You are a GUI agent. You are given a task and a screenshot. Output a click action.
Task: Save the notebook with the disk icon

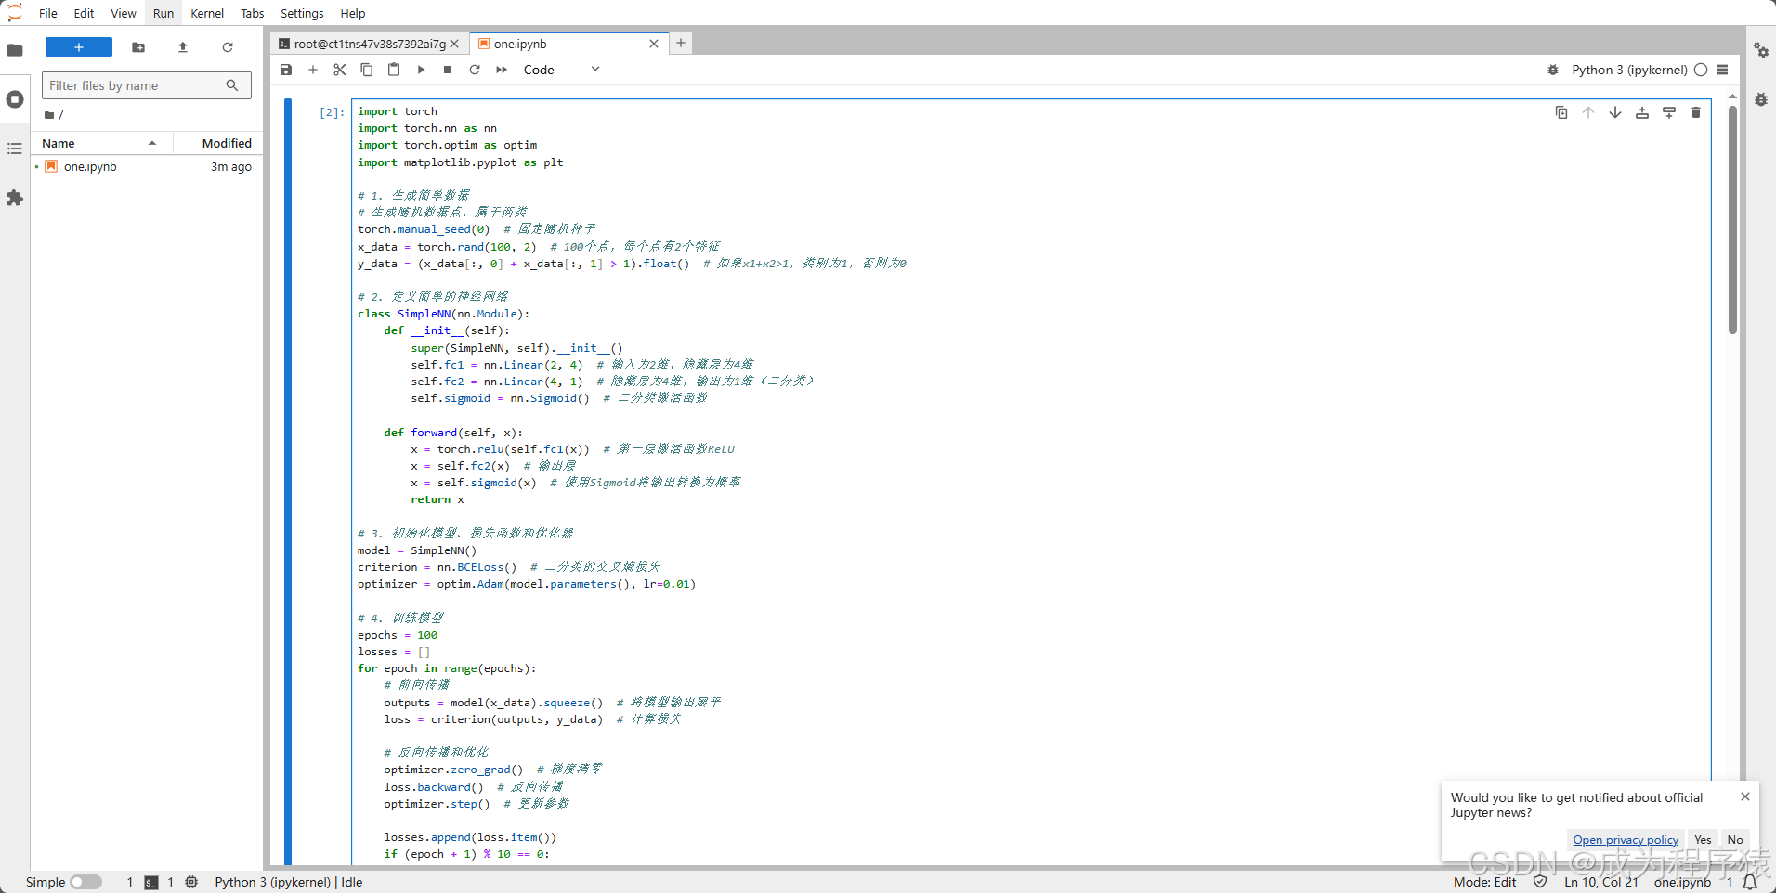coord(286,70)
